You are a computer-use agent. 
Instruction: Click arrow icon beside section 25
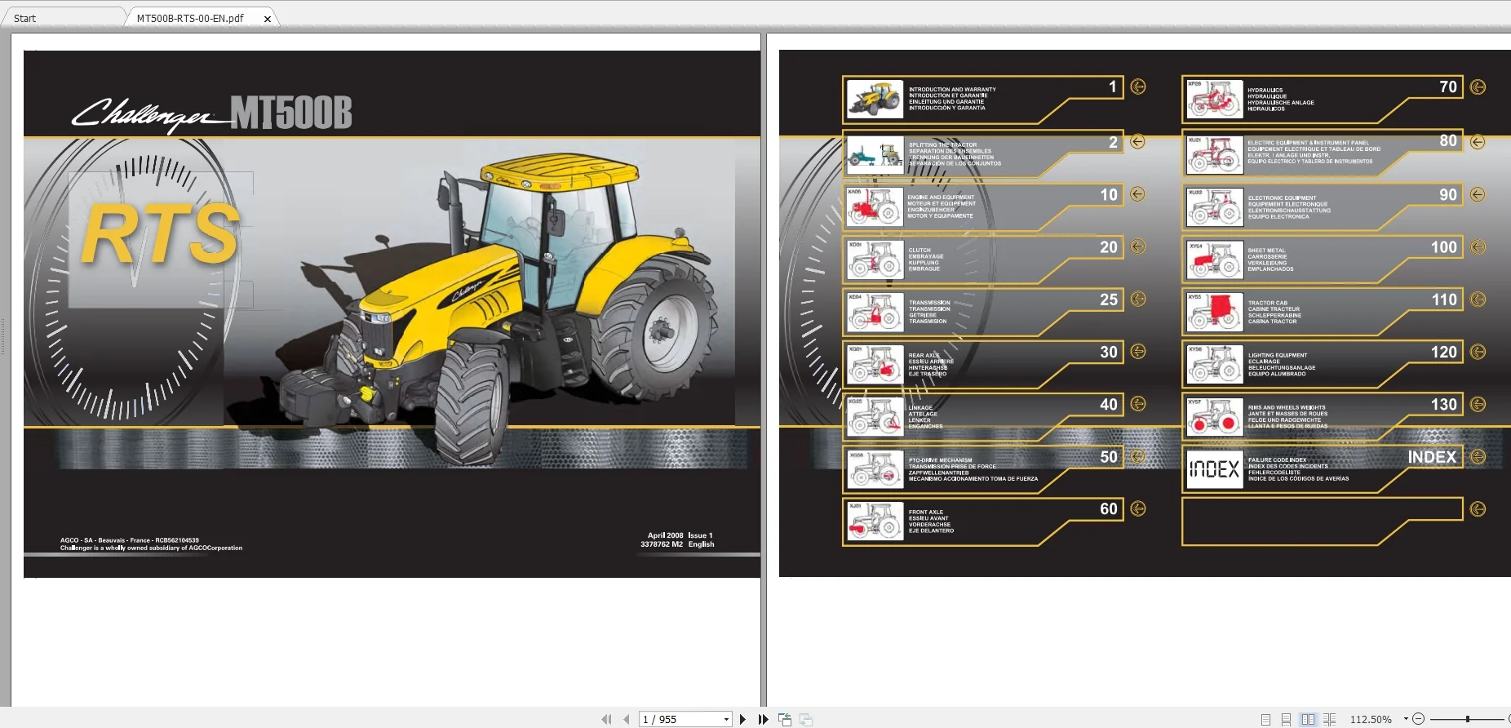click(1138, 299)
